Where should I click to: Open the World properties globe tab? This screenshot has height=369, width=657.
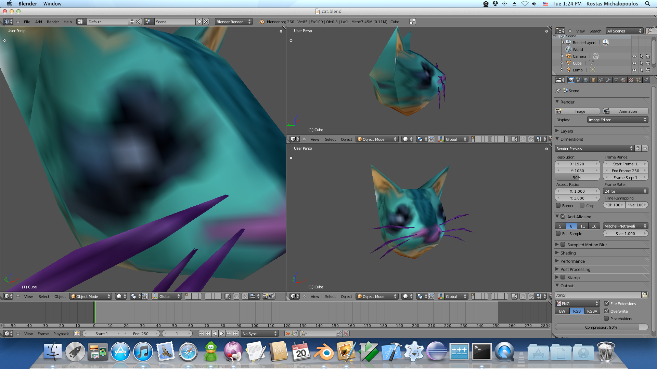pyautogui.click(x=586, y=80)
